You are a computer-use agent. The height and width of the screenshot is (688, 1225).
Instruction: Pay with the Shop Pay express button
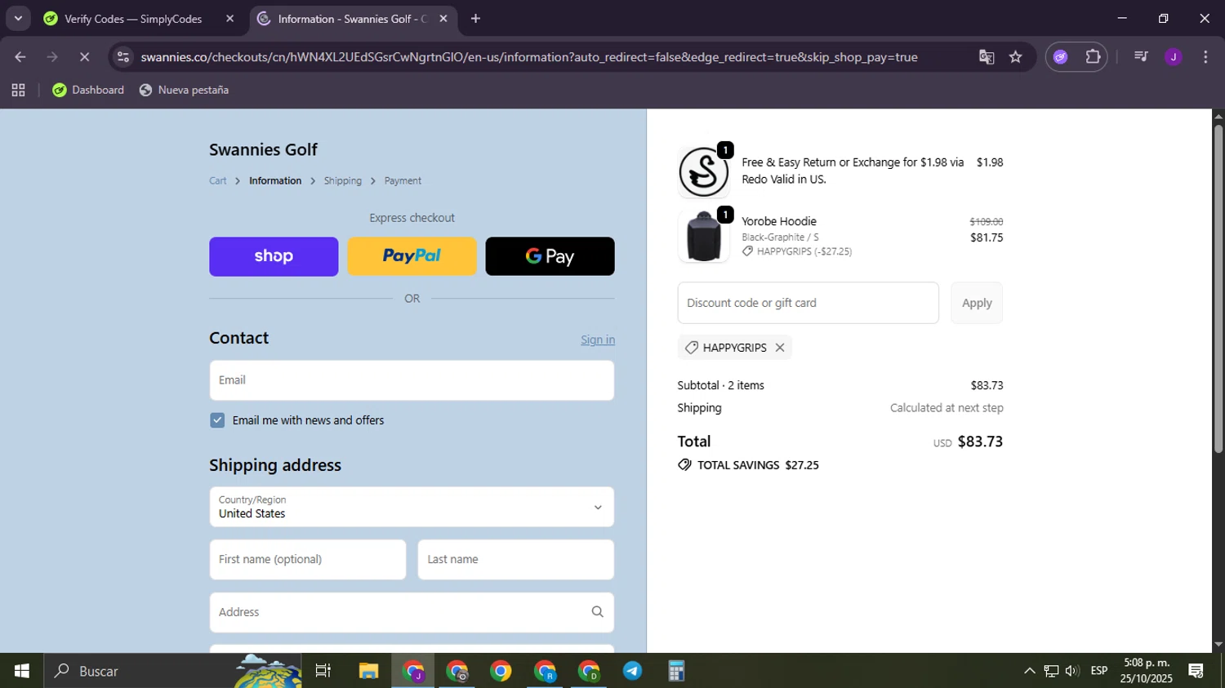click(x=274, y=256)
